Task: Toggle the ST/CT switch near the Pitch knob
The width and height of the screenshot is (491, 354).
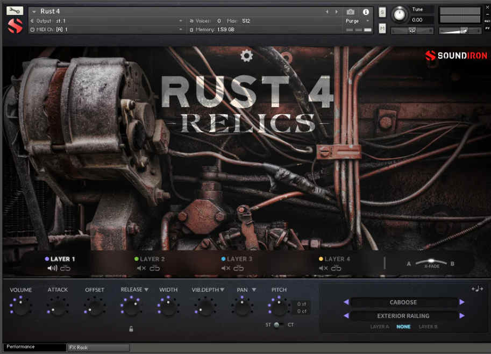Action: click(277, 324)
